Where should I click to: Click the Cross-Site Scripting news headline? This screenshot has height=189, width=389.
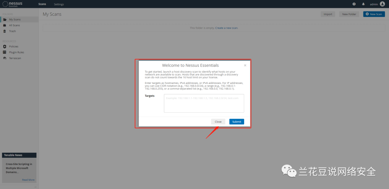point(19,168)
